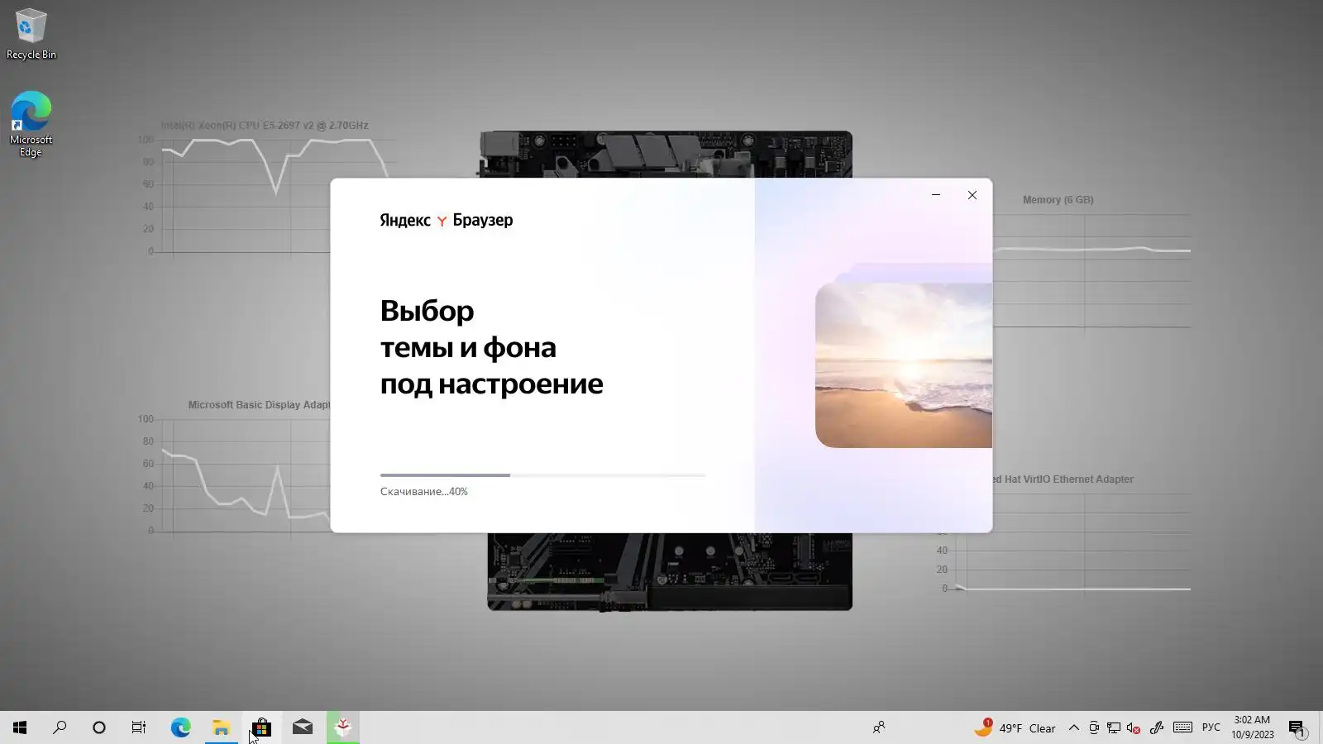Open Task View from the taskbar
Viewport: 1323px width, 744px height.
tap(139, 727)
